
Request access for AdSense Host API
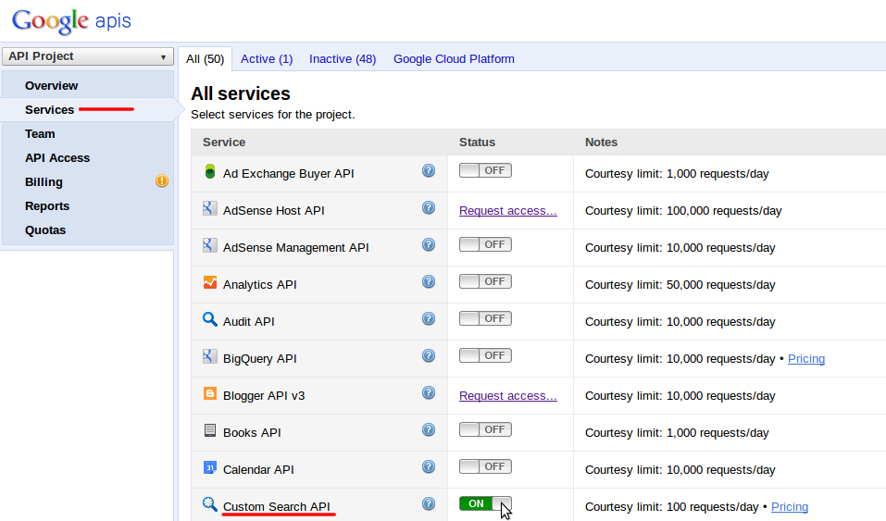pyautogui.click(x=508, y=211)
